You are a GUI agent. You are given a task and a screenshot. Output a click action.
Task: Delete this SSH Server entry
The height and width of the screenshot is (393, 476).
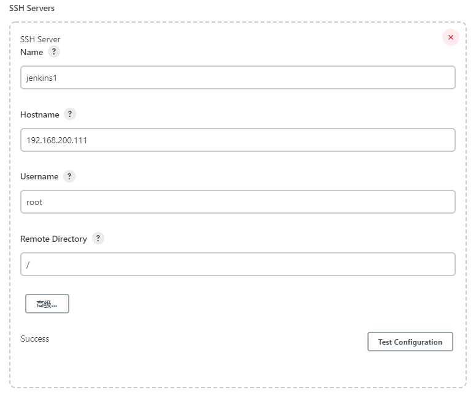tap(451, 38)
